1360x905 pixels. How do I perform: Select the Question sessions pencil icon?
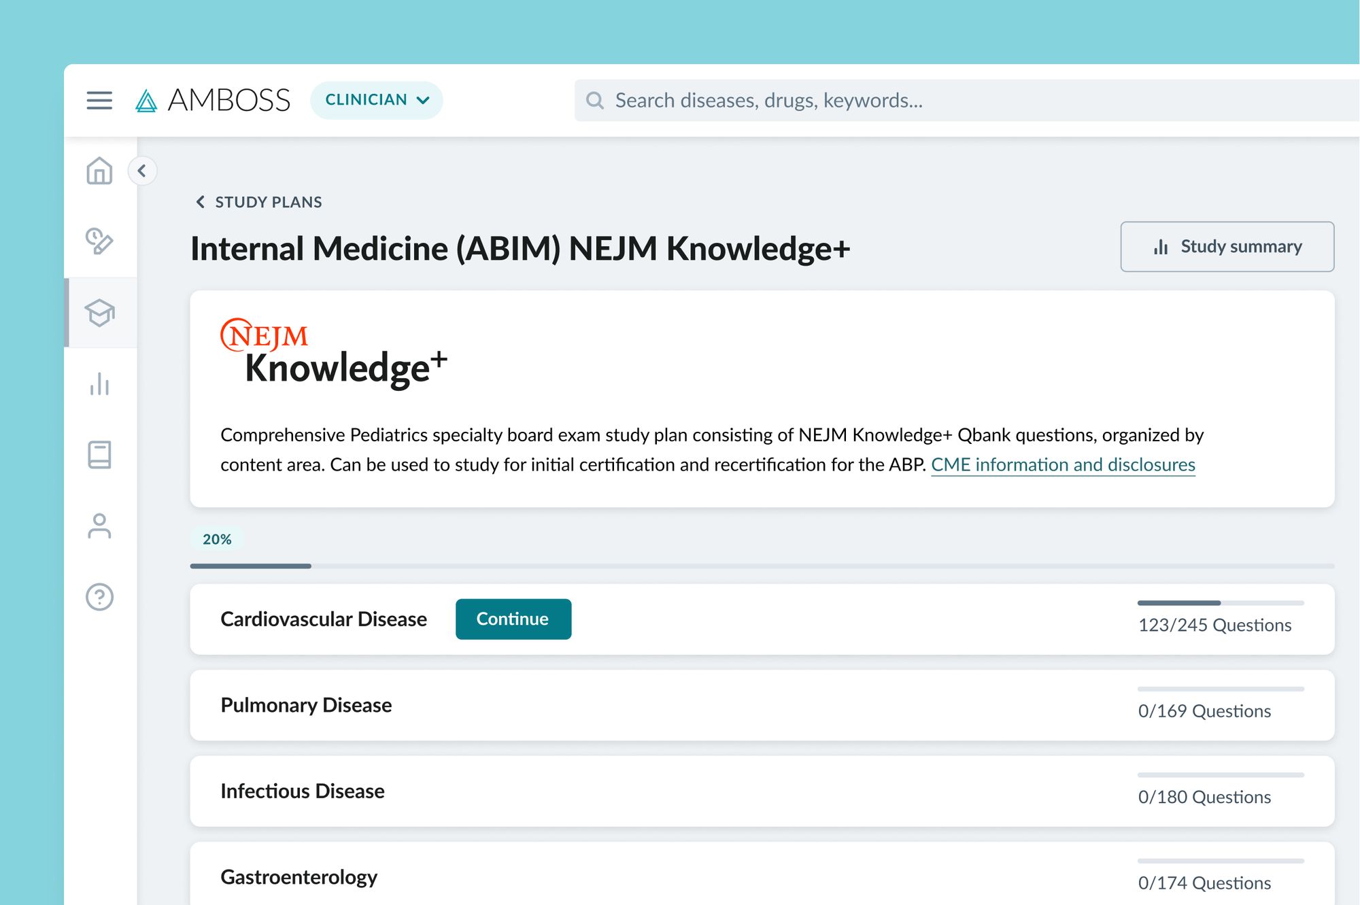coord(99,243)
